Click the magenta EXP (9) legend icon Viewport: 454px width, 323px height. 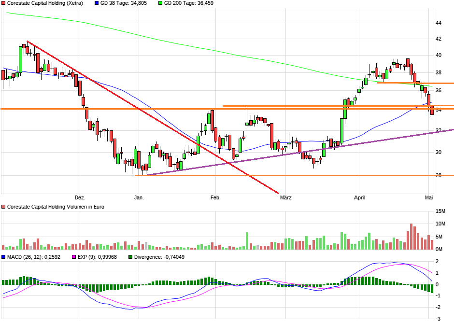[x=74, y=257]
